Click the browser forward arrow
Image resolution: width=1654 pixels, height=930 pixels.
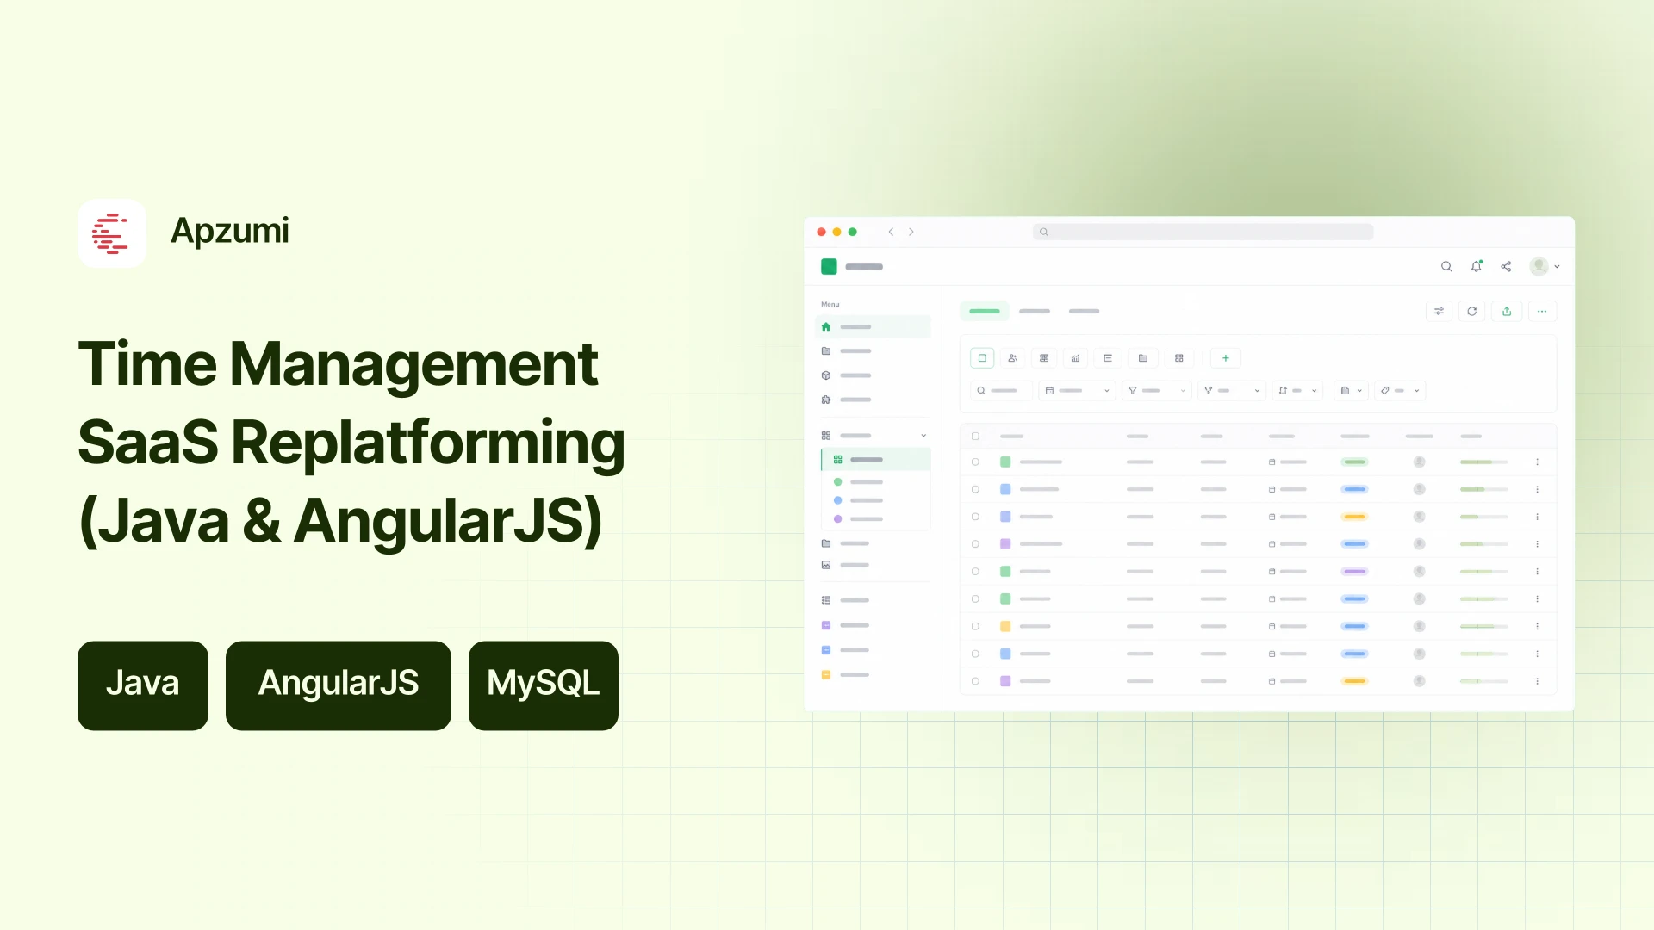(x=911, y=232)
